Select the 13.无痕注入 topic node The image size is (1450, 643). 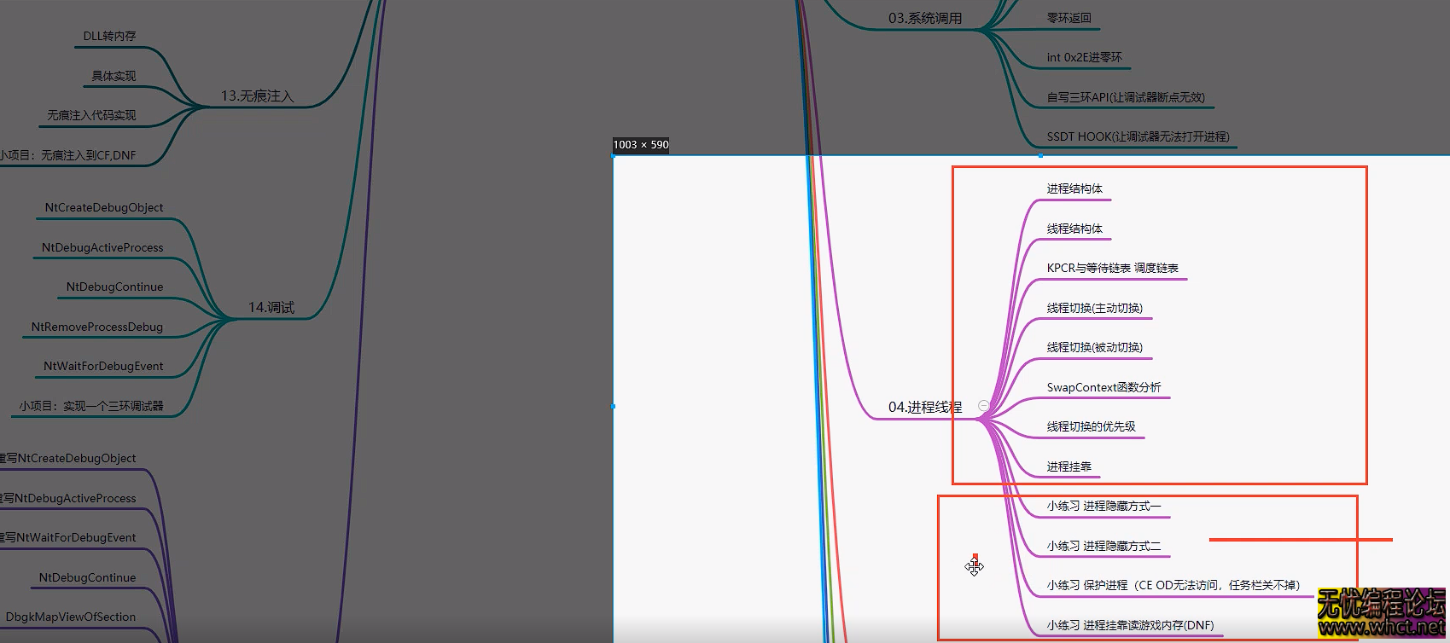coord(257,96)
